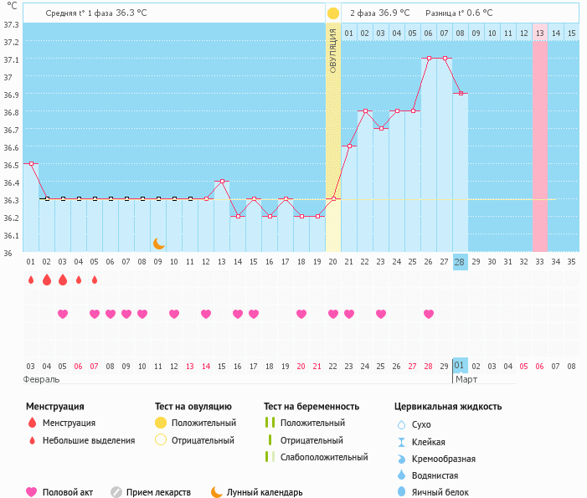
Task: Click the intercourse heart on cycle day 26
Action: click(429, 314)
